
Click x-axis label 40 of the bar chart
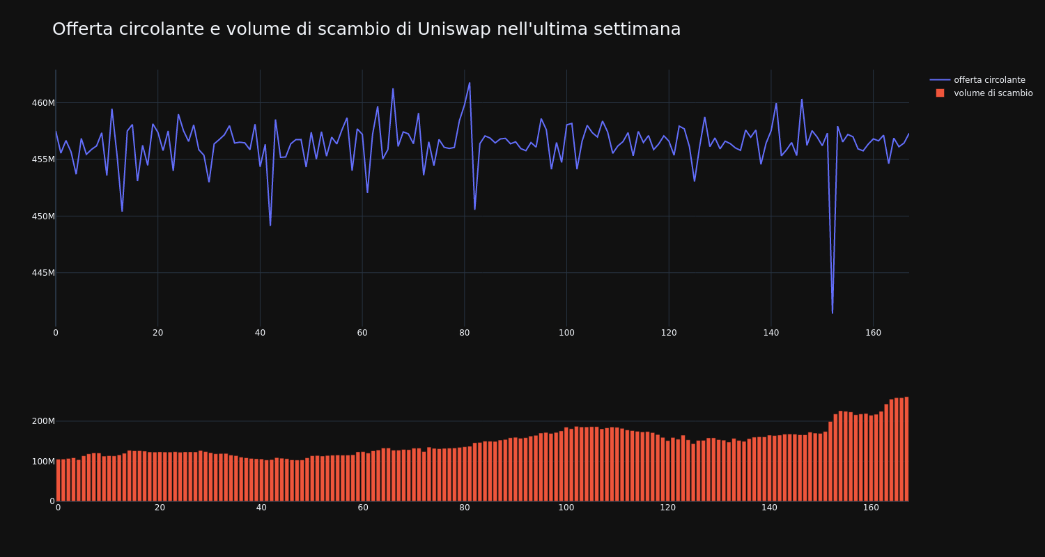click(261, 508)
